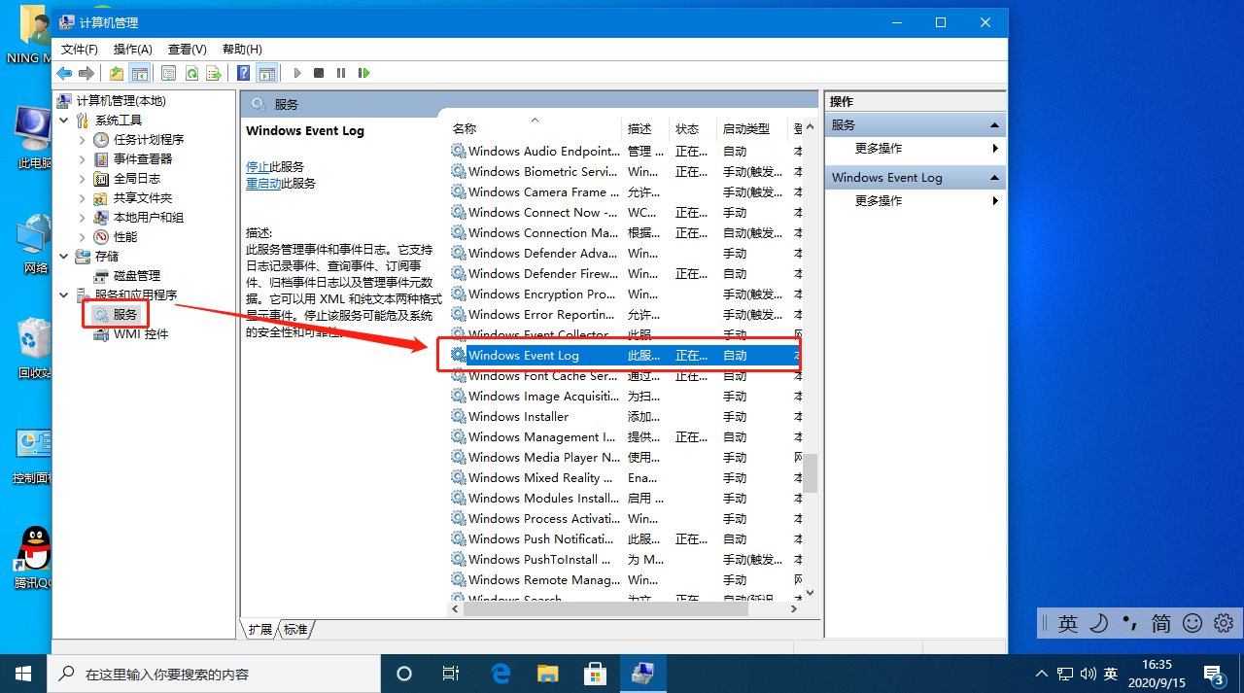The image size is (1244, 693).
Task: Click the 性能 gauge icon in tree
Action: [x=101, y=237]
